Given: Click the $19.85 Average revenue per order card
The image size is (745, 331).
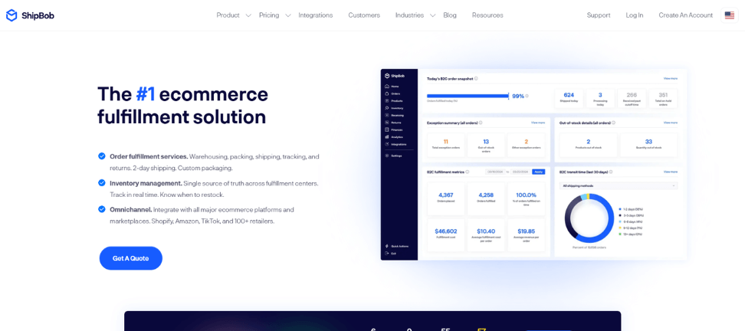Looking at the screenshot, I should pos(527,235).
